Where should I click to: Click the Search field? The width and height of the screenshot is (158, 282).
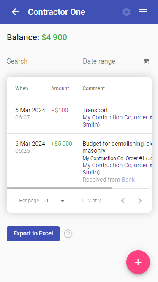41,61
